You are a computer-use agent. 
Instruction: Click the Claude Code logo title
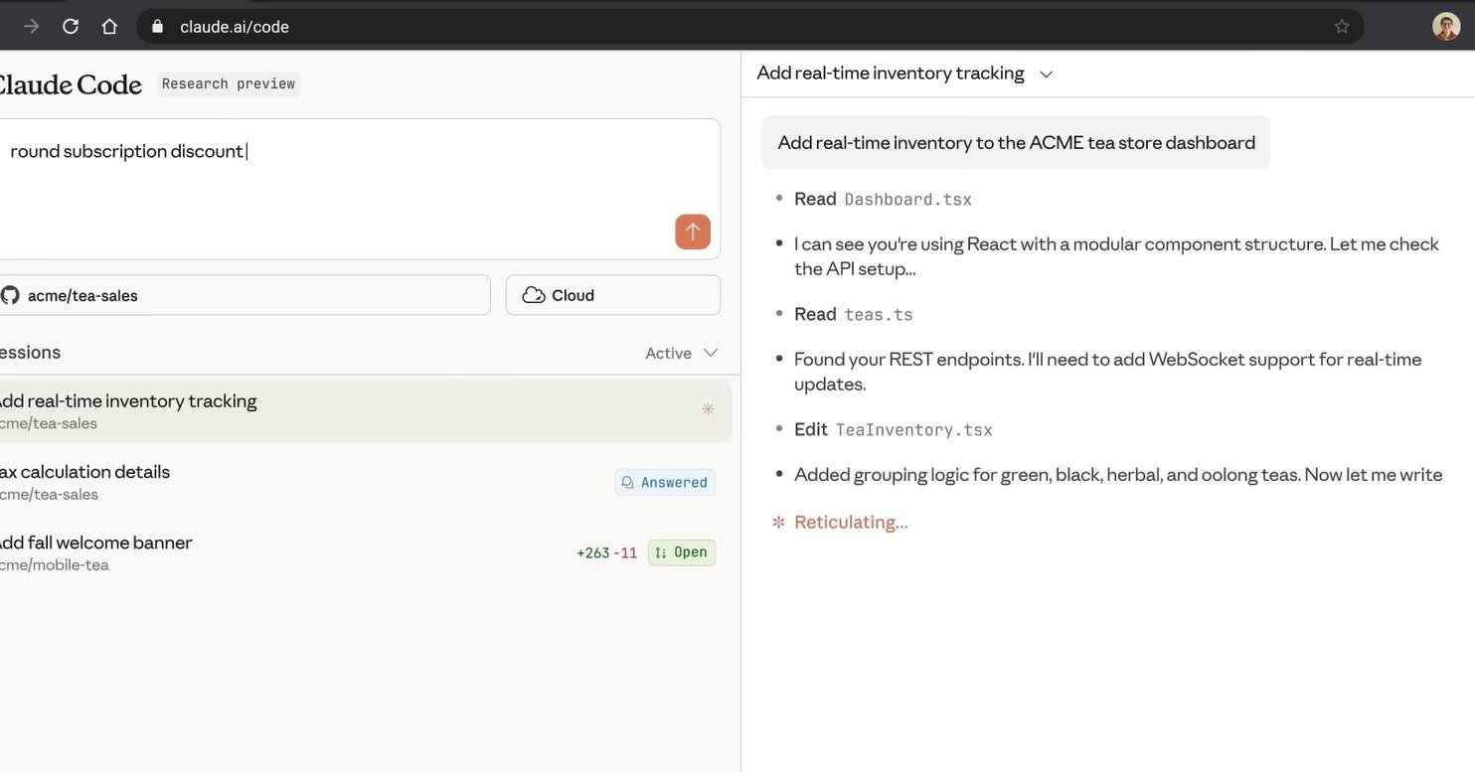tap(70, 84)
